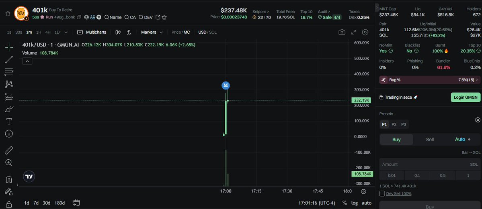The height and width of the screenshot is (209, 482).
Task: Select the ruler measure tool
Action: (9, 150)
